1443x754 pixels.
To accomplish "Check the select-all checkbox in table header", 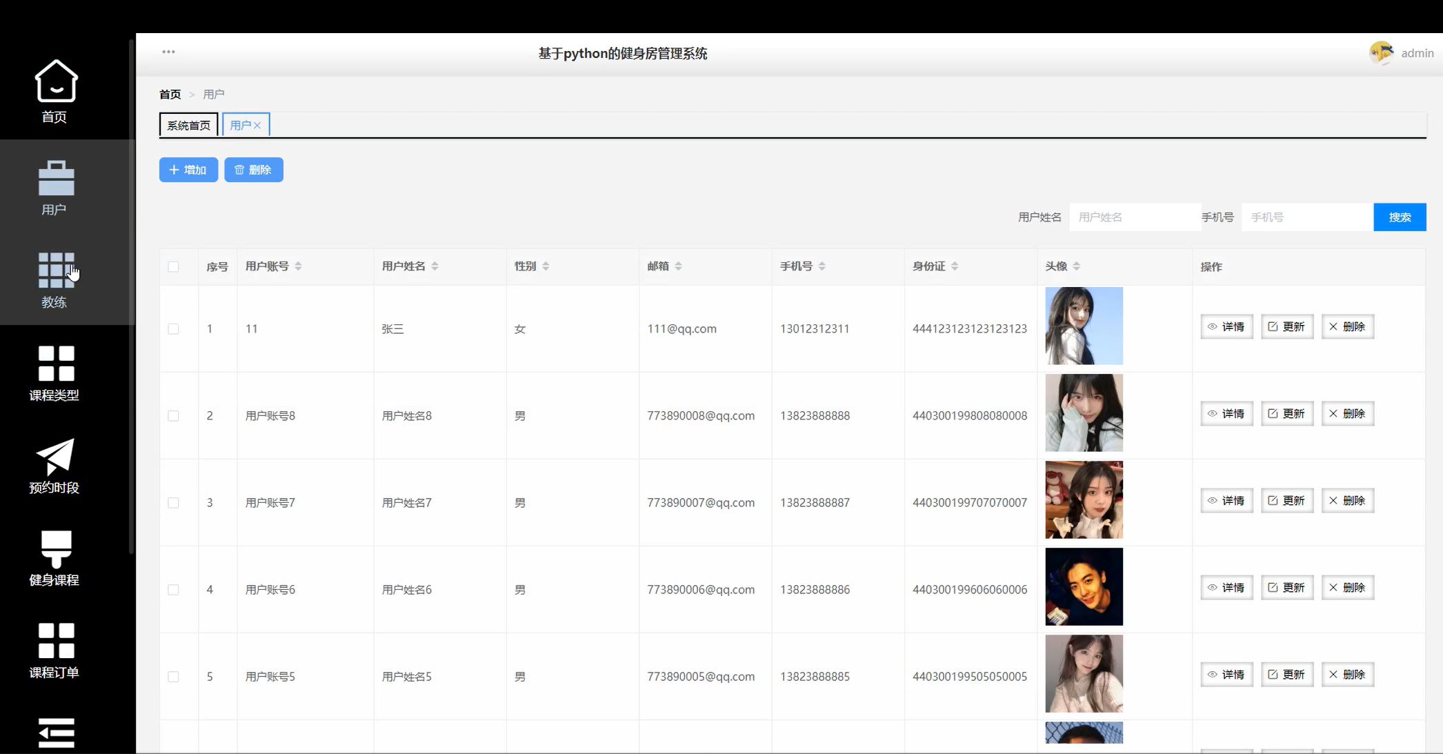I will click(173, 267).
